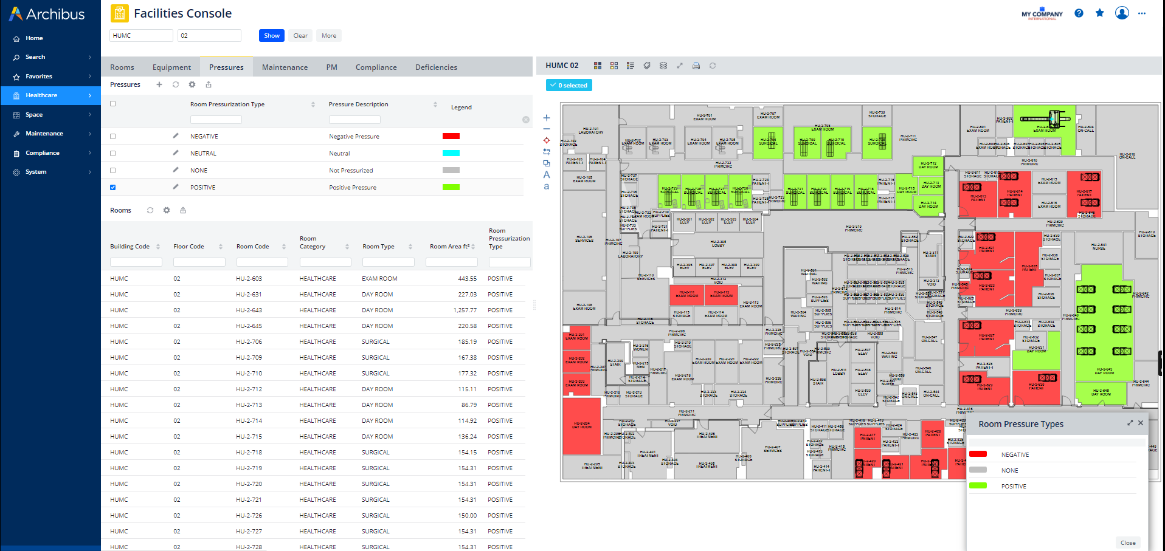Tick the NEUTRAL pressure type checkbox
Screen dimensions: 1165x551
[x=113, y=154]
